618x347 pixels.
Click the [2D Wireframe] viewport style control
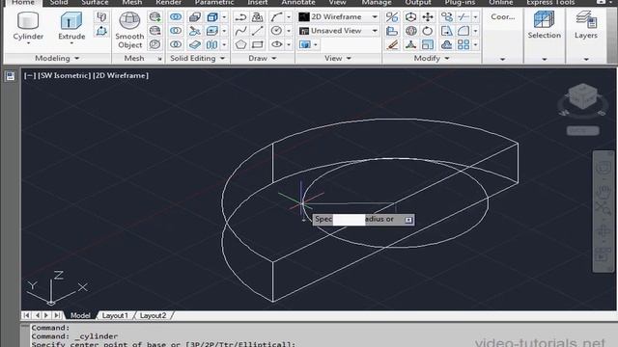(121, 75)
